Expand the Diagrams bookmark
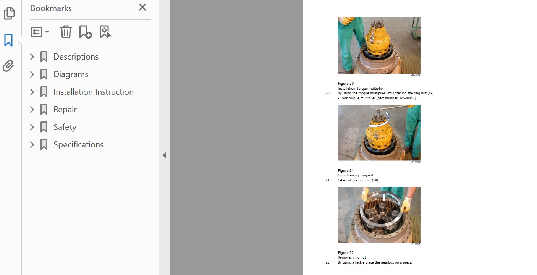This screenshot has width=537, height=275. coord(32,74)
